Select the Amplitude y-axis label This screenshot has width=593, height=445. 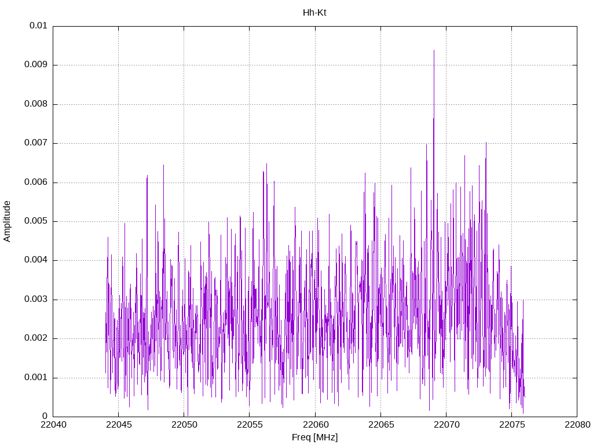coord(7,221)
